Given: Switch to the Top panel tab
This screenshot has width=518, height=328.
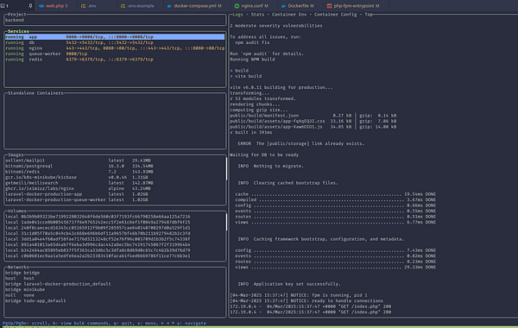Looking at the screenshot, I should 369,15.
